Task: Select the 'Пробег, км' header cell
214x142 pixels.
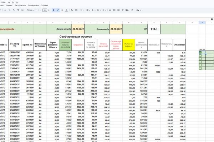Action: [27, 45]
